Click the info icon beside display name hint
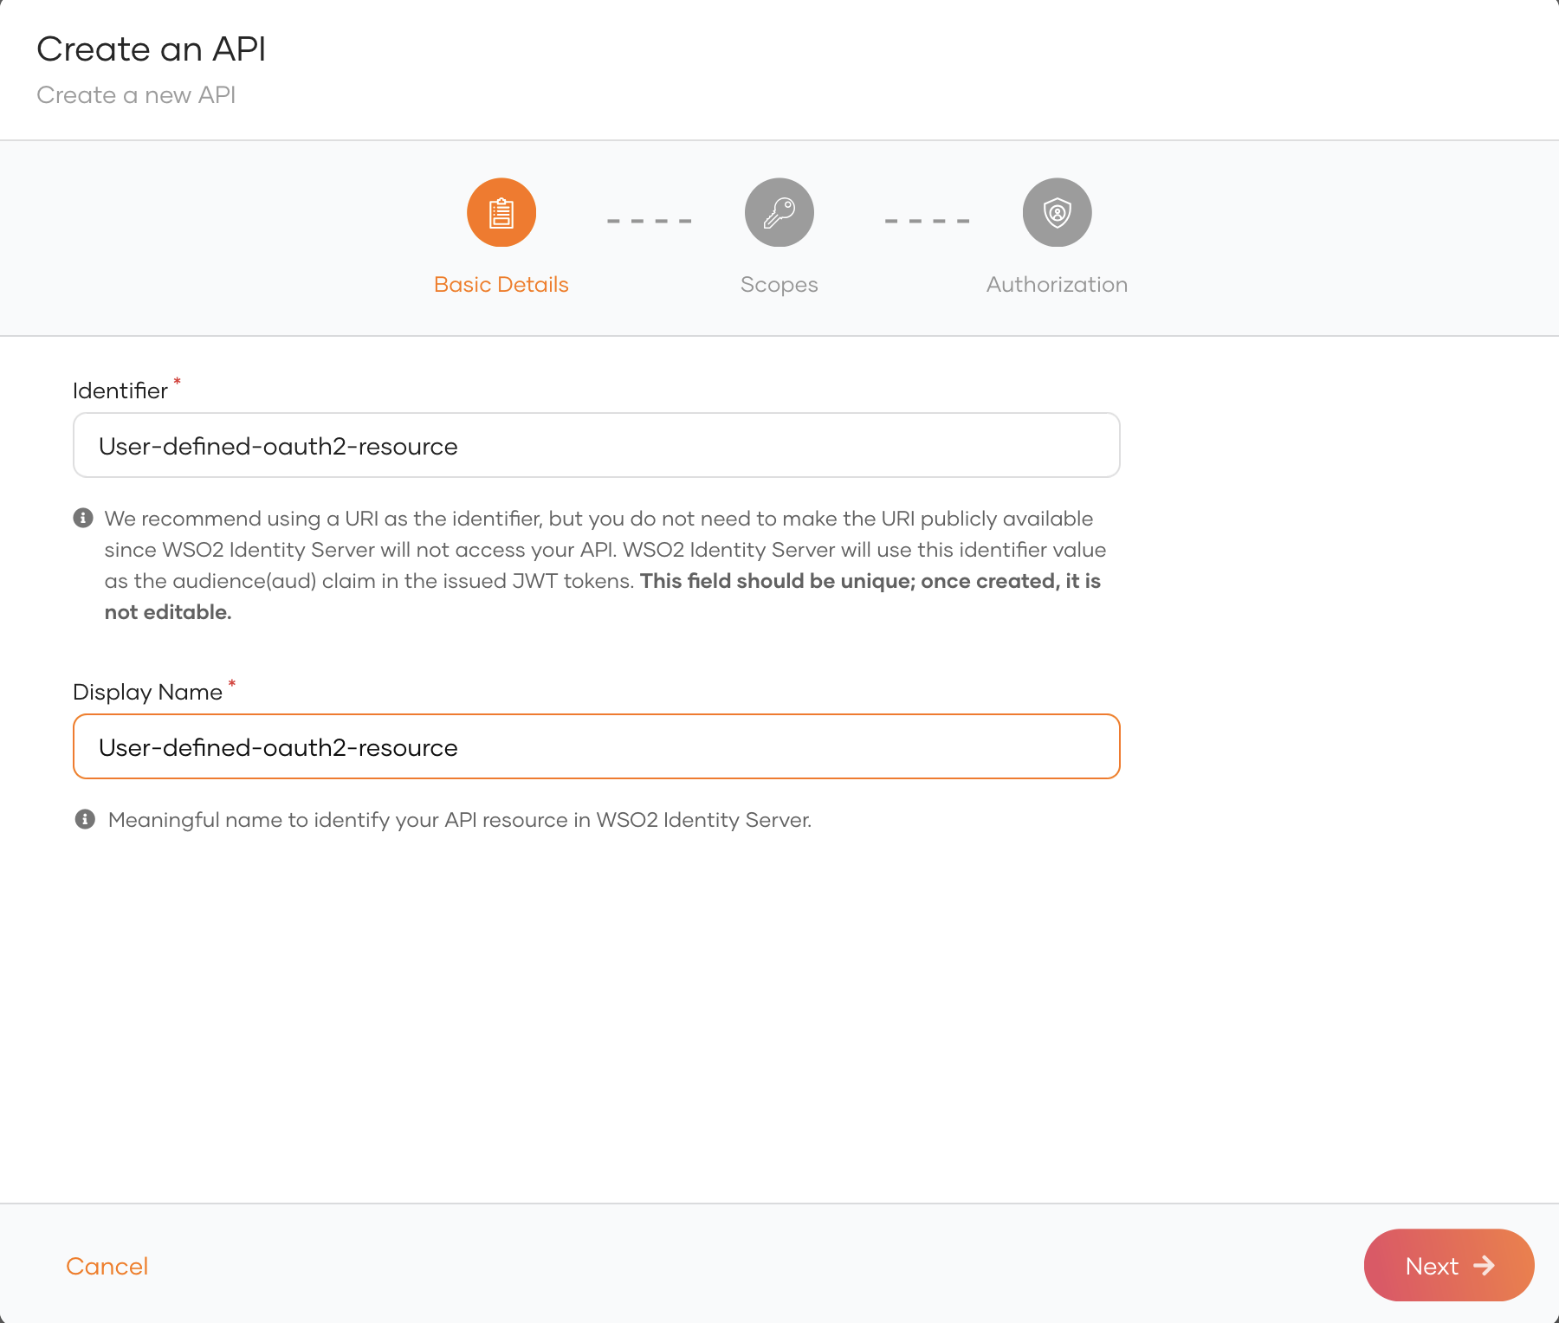Screen dimensions: 1559x1323 tap(85, 819)
